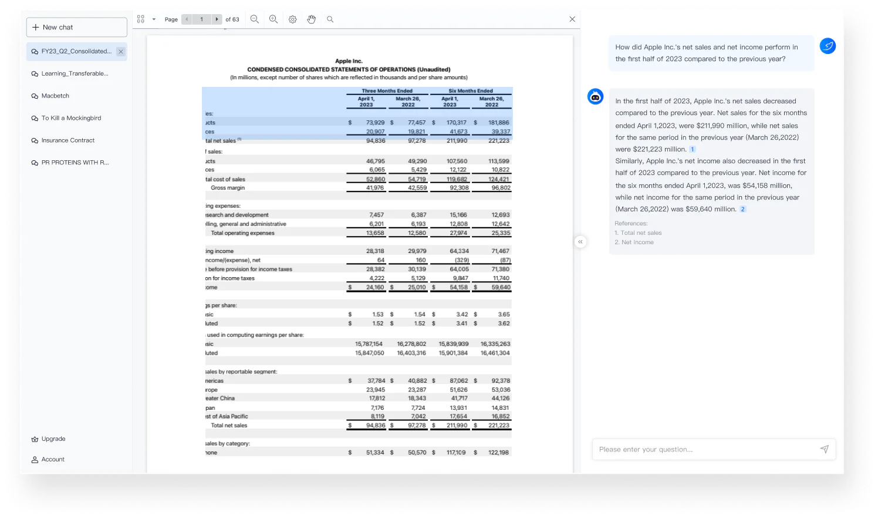This screenshot has height=519, width=878.
Task: Open the Insurance Contract conversation
Action: tap(68, 140)
